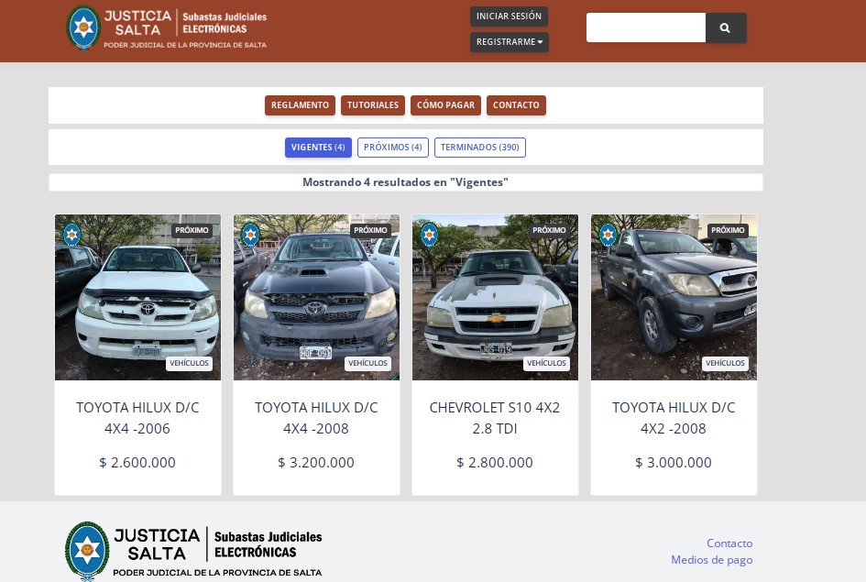The width and height of the screenshot is (866, 582).
Task: Click the emblem badge on the Chevrolet S10 photo
Action: click(429, 235)
